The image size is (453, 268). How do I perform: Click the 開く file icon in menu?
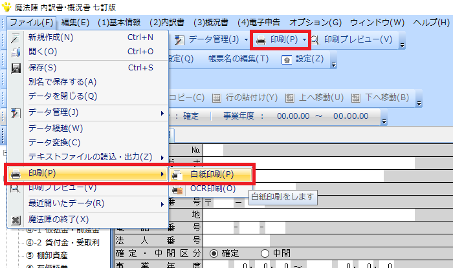(16, 52)
